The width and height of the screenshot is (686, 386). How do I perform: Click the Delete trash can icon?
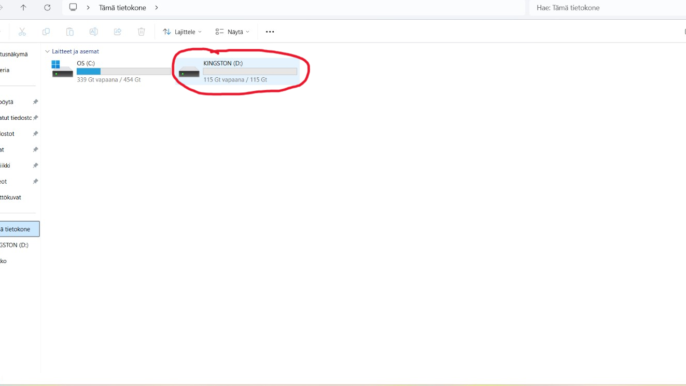142,32
